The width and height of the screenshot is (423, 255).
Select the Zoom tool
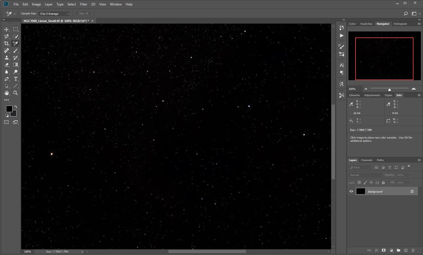coord(16,93)
